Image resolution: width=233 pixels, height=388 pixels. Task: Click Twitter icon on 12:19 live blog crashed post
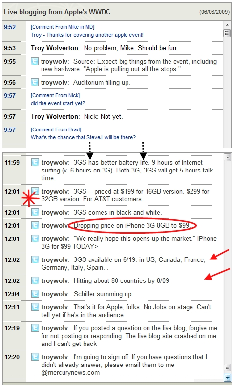tap(35, 328)
